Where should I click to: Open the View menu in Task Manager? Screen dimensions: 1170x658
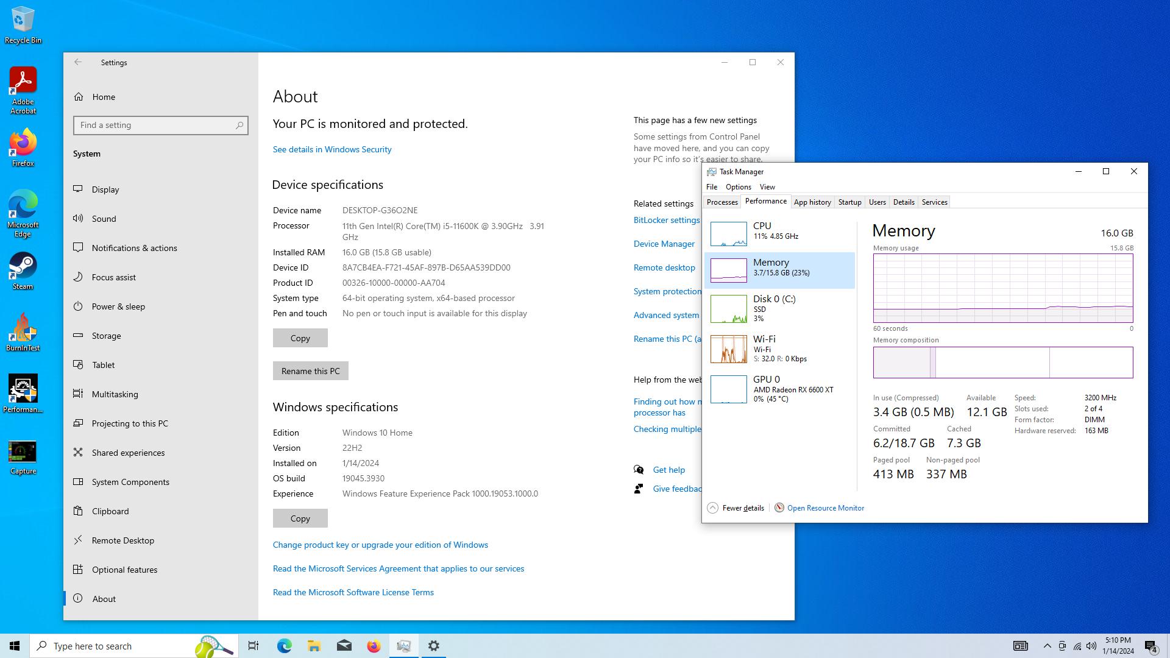coord(767,187)
